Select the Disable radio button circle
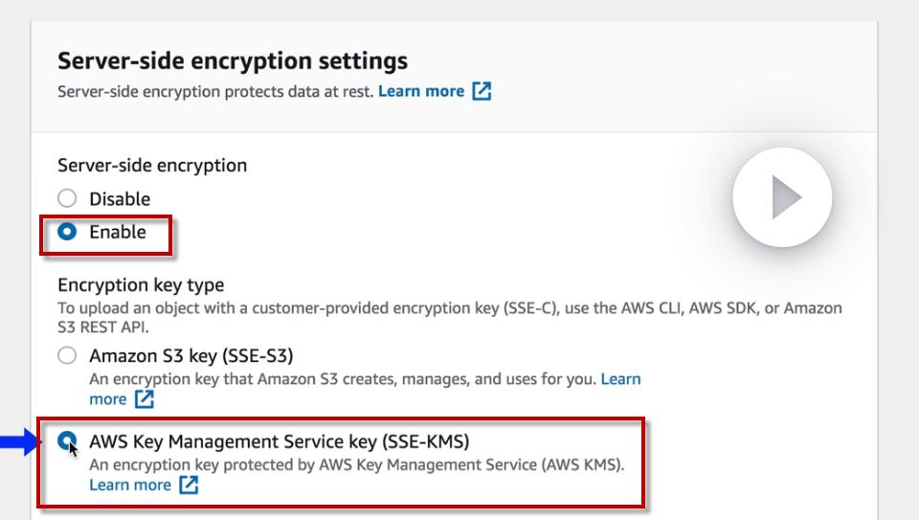 [67, 199]
